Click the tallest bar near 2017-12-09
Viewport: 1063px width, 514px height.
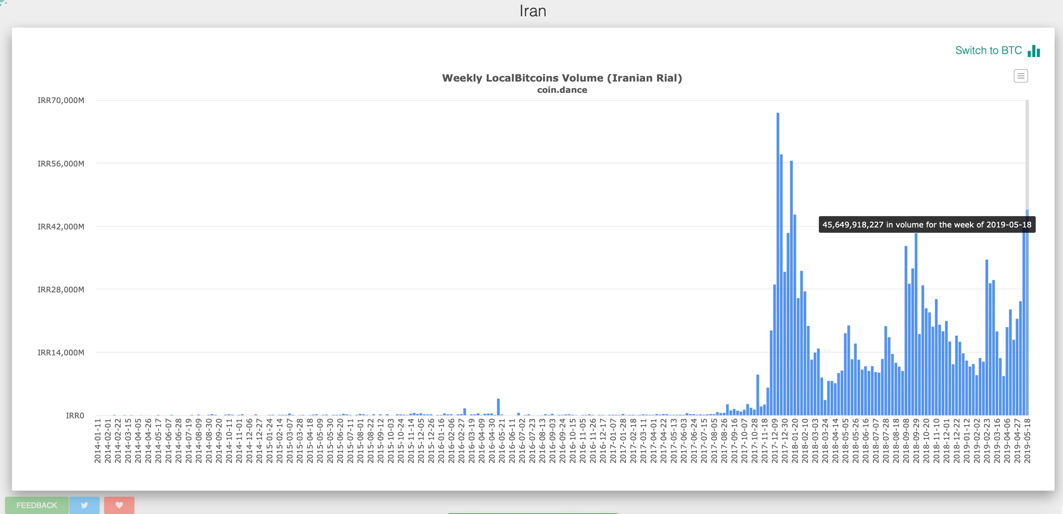point(778,264)
